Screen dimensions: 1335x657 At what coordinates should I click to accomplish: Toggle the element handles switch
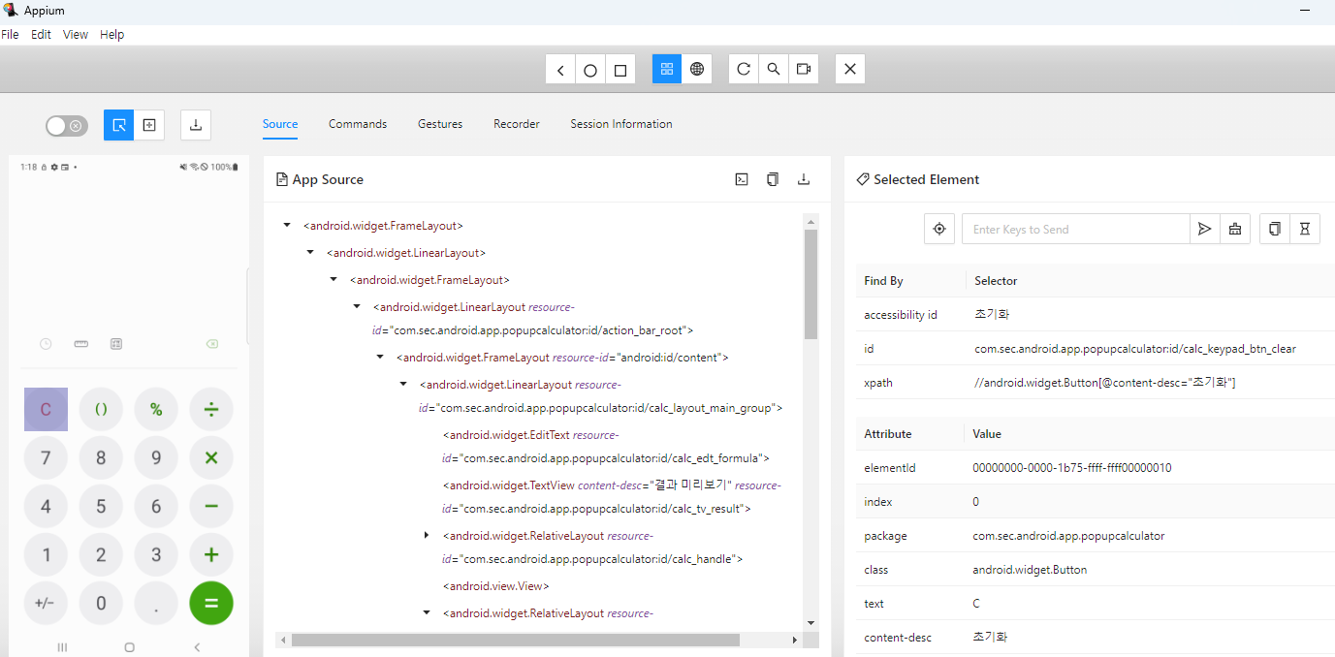coord(67,126)
